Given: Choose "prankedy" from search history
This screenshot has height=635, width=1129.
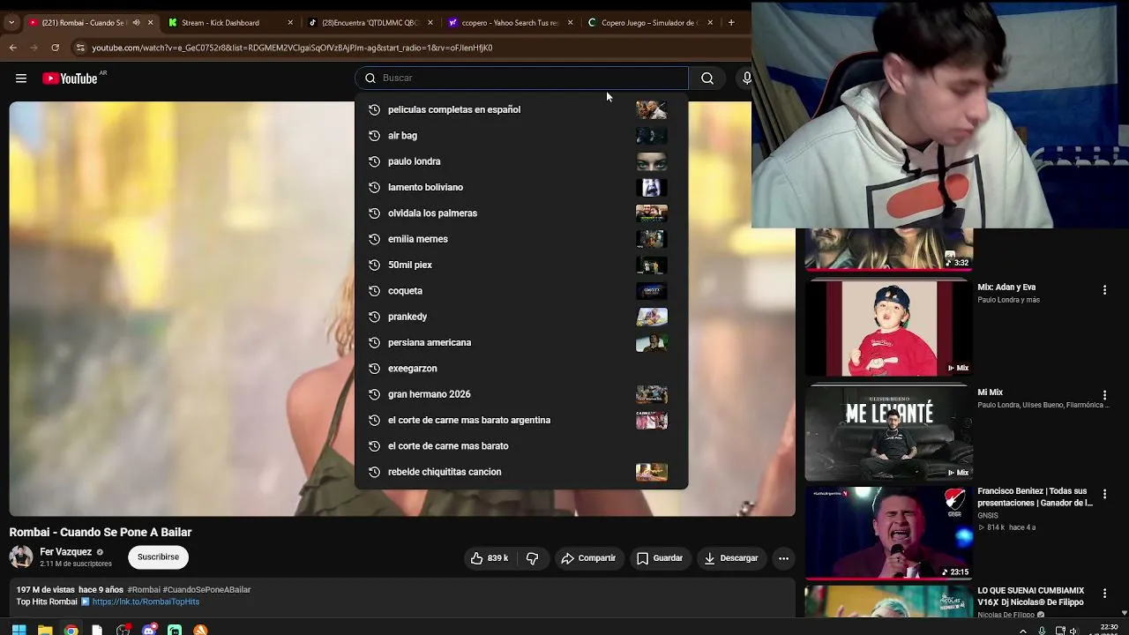Looking at the screenshot, I should [521, 317].
